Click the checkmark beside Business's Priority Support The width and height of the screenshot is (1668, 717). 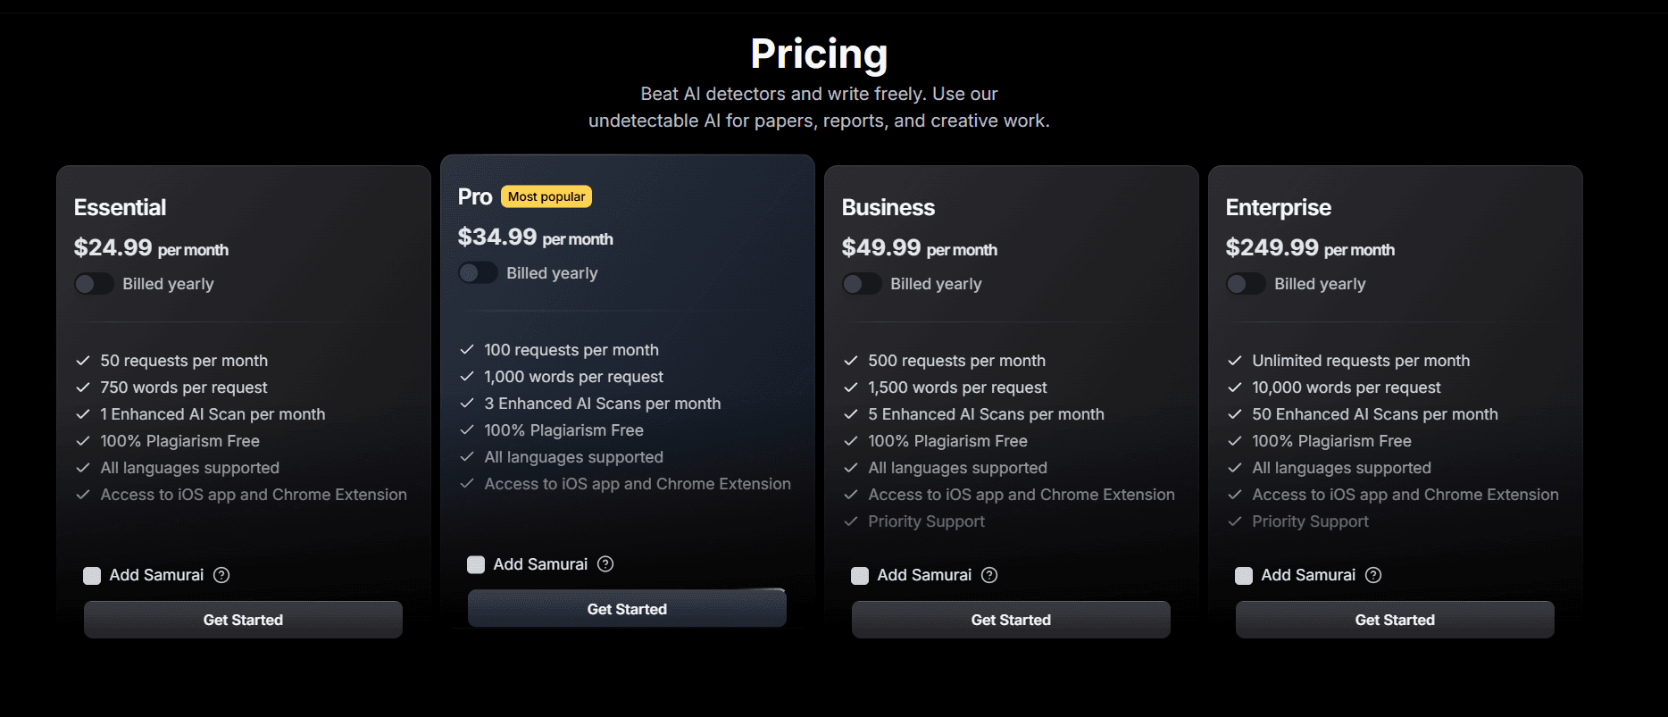(x=850, y=521)
